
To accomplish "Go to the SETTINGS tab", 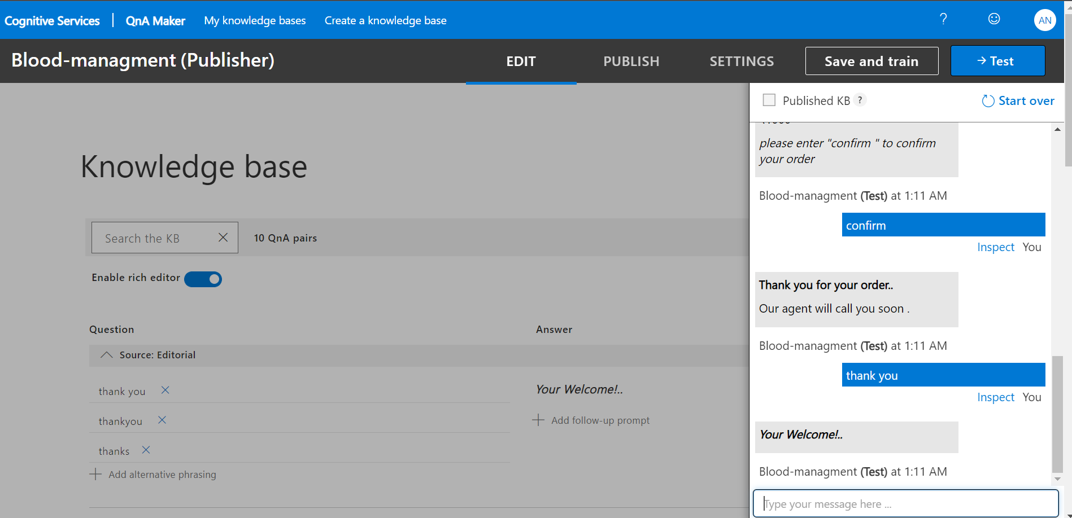I will (x=742, y=62).
